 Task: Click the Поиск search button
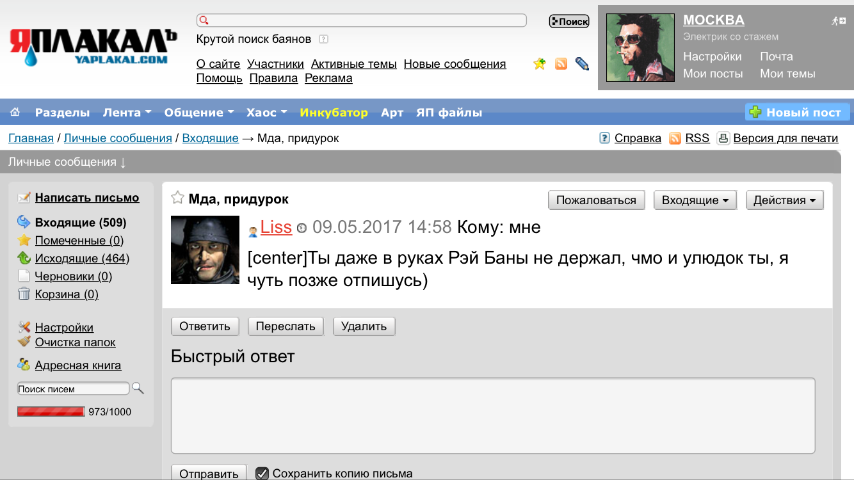(x=569, y=21)
